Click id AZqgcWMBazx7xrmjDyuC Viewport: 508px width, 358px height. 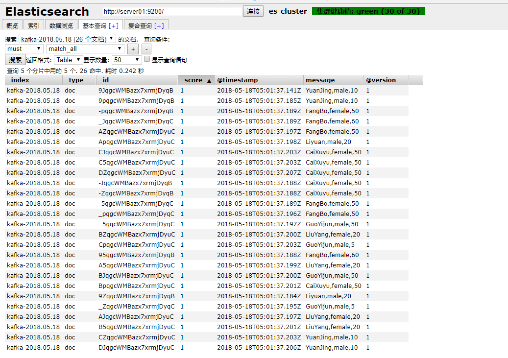click(137, 132)
